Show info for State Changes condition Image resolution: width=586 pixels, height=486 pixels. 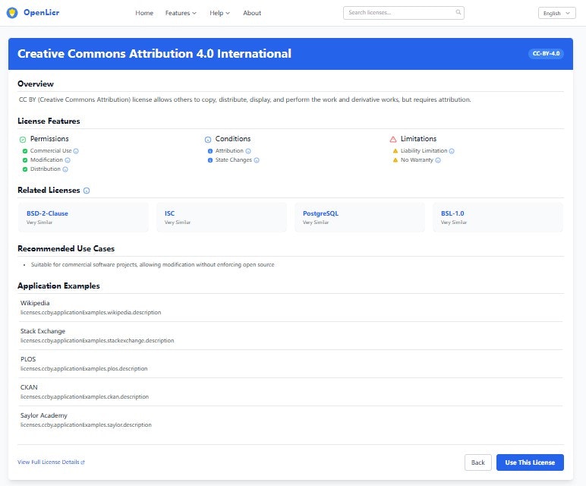(x=257, y=160)
